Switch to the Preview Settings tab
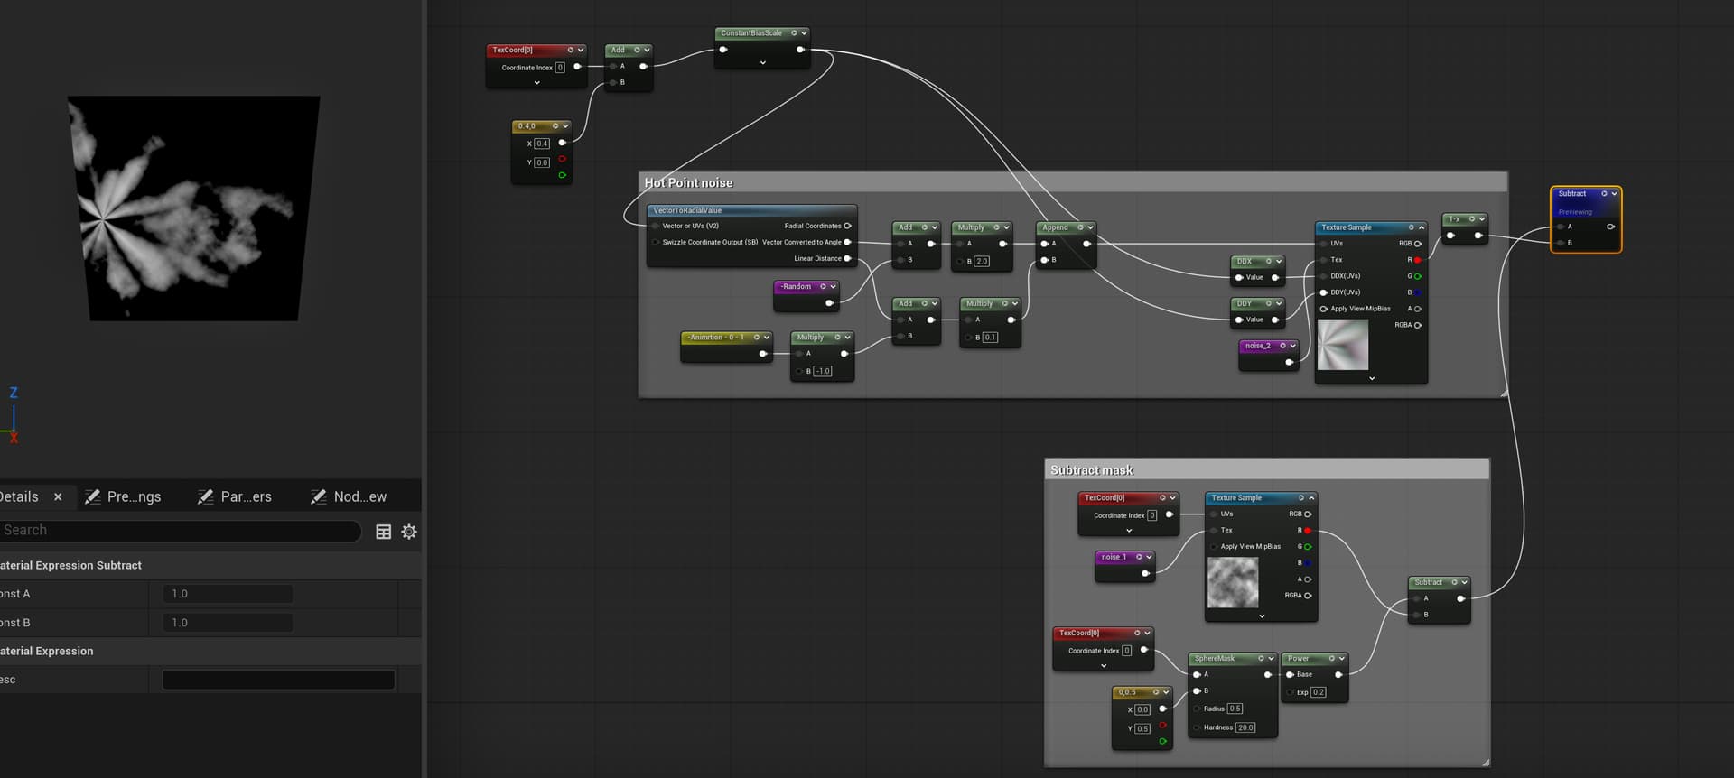This screenshot has height=778, width=1734. (124, 496)
